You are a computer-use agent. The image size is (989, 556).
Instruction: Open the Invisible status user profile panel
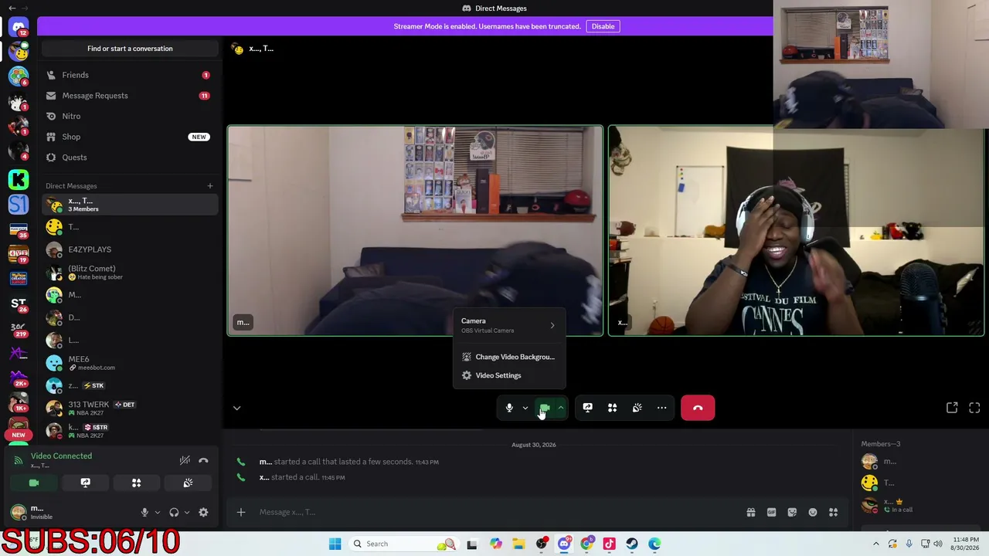coord(70,512)
